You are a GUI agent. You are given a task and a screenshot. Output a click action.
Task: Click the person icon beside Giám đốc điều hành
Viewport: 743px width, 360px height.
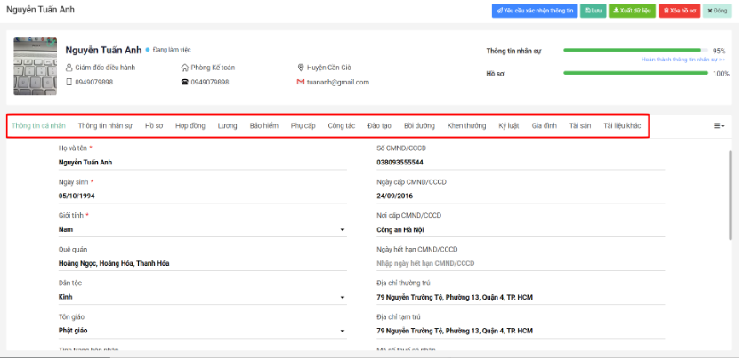point(69,68)
